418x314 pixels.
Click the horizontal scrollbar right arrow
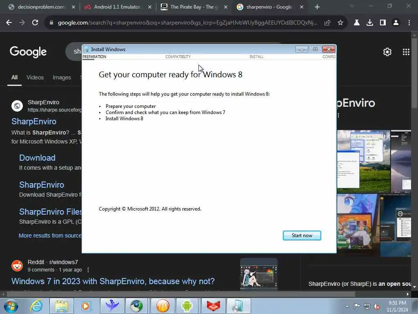[x=408, y=294]
